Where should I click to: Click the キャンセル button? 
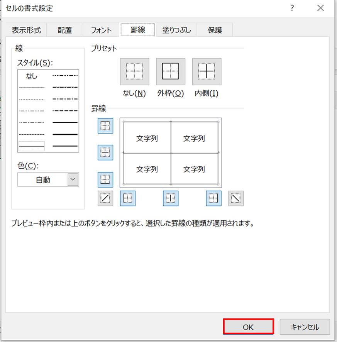tap(305, 327)
